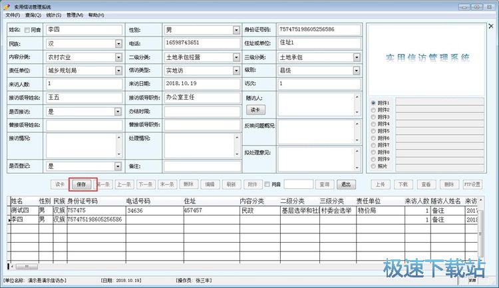Select the 附件9 radio button
This screenshot has height=288, width=499.
(x=373, y=159)
